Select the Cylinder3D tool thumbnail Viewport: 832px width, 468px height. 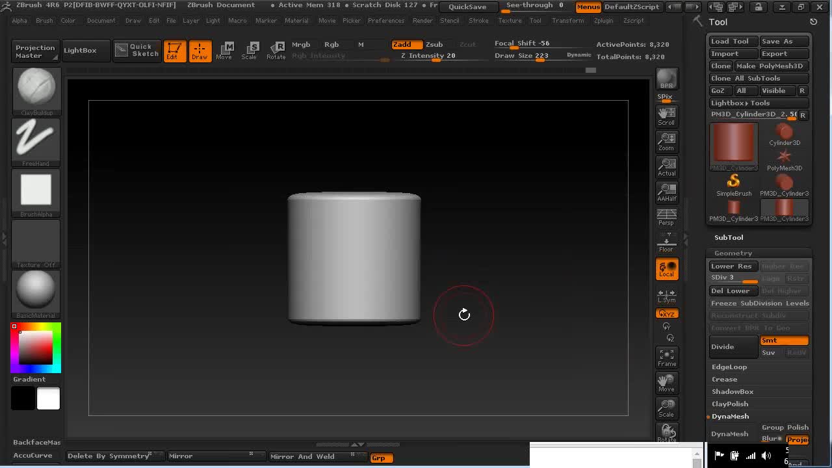785,135
